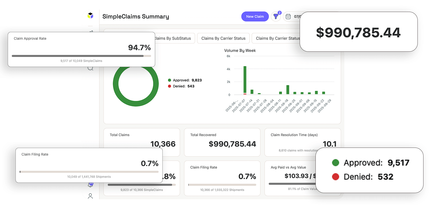The width and height of the screenshot is (433, 207).
Task: Open notifications bell in the sidebar
Action: coord(90,185)
